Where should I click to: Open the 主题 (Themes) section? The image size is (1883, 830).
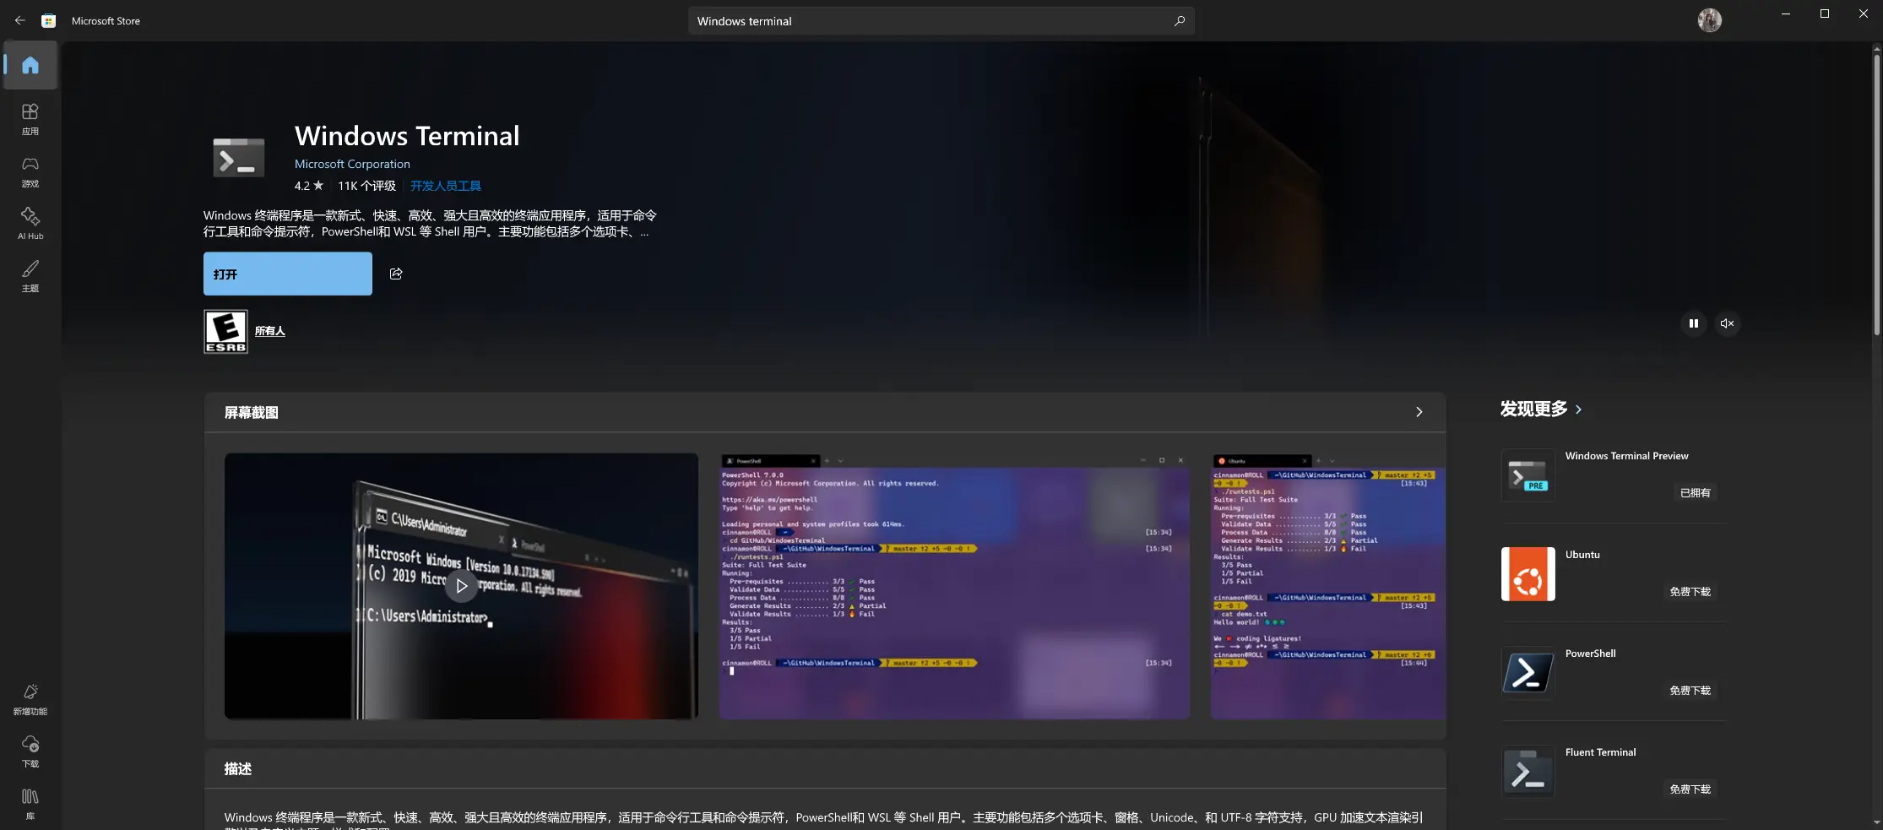(30, 276)
